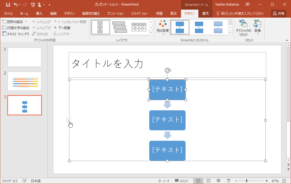291x184 pixels.
Task: Expand the text pane with left arrow tab
Action: coord(69,120)
